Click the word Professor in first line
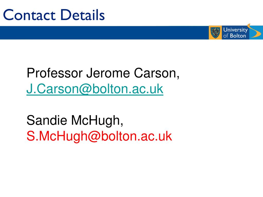 [55, 73]
